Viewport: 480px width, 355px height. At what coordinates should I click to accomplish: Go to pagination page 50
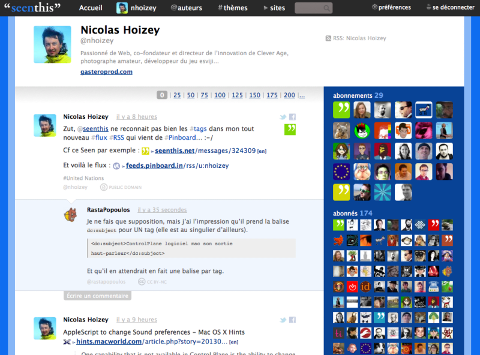click(x=191, y=95)
